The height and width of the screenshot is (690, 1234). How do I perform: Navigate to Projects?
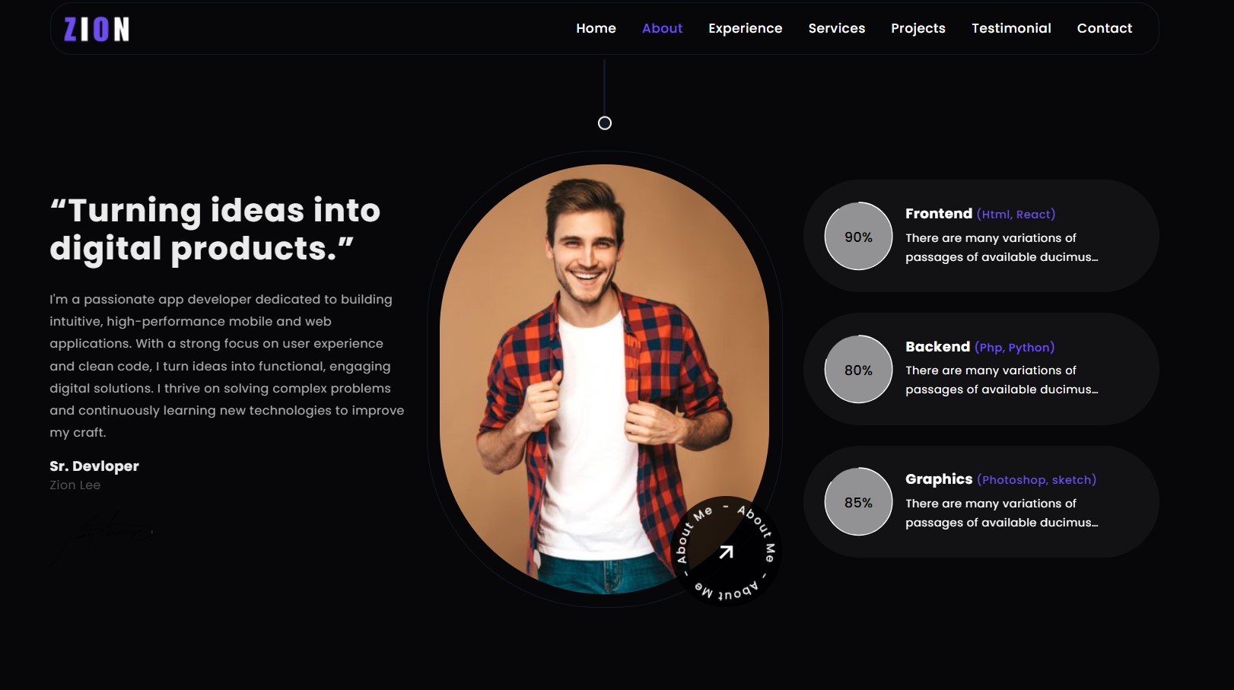tap(918, 28)
